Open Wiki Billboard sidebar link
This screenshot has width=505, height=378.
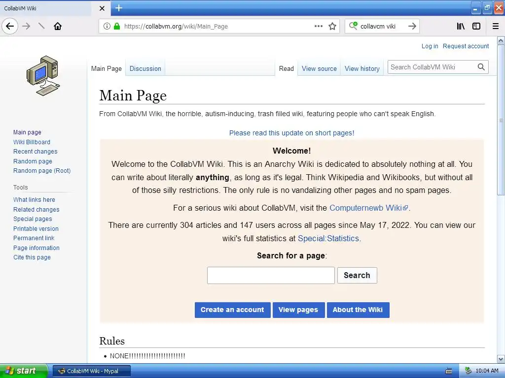point(32,142)
